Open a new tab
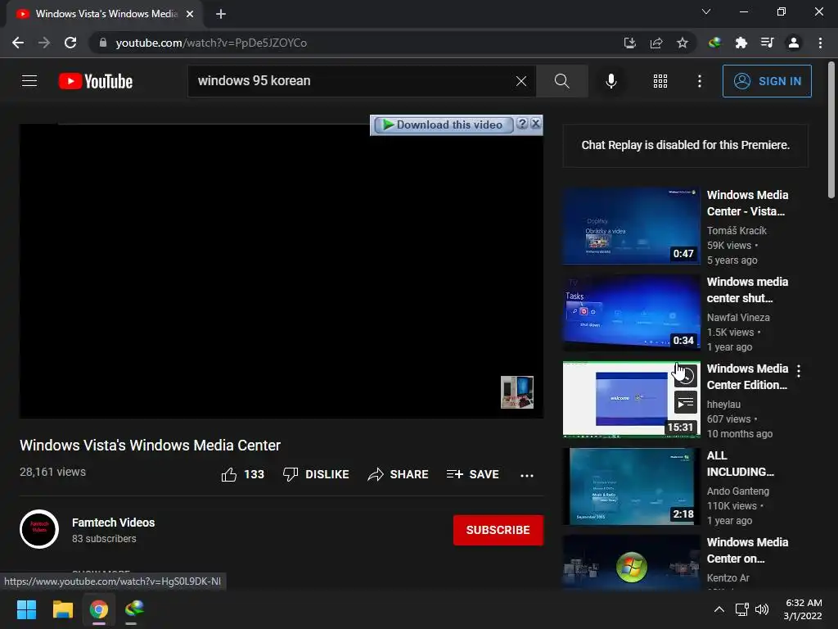Screen dimensions: 838x629 [221, 14]
